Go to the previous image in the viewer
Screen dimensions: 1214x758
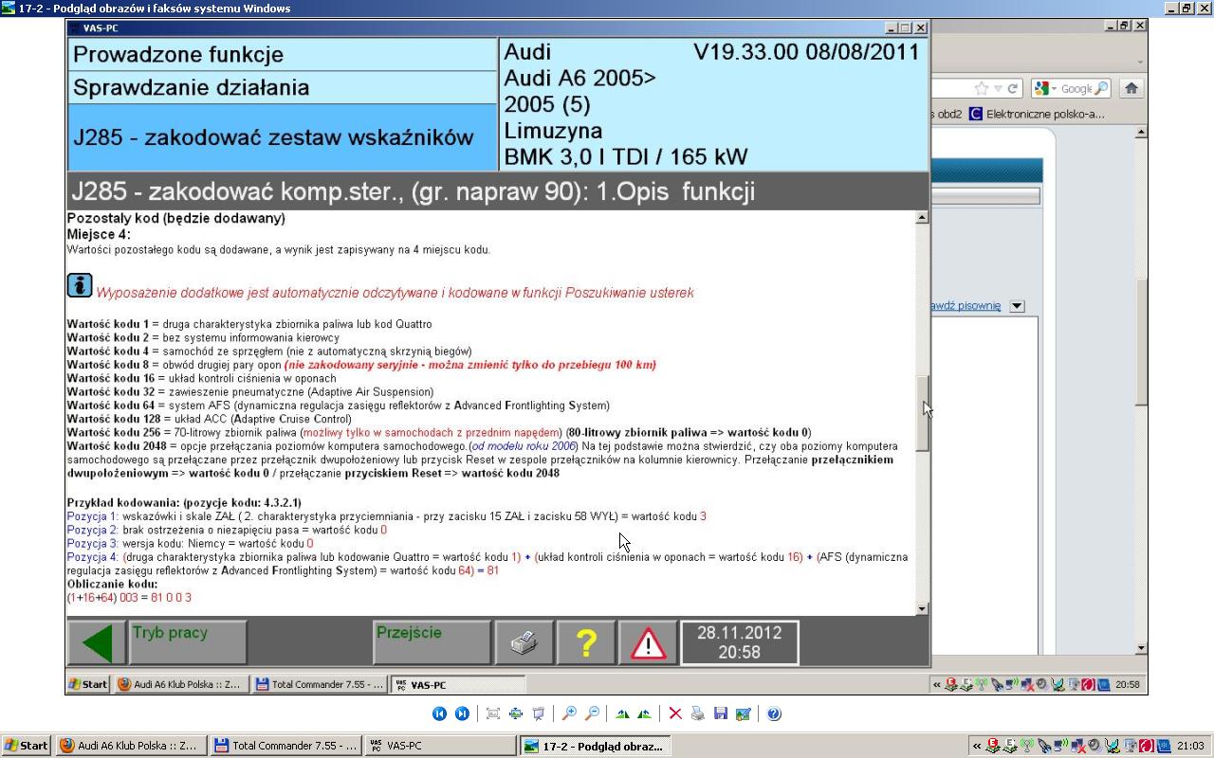(439, 713)
